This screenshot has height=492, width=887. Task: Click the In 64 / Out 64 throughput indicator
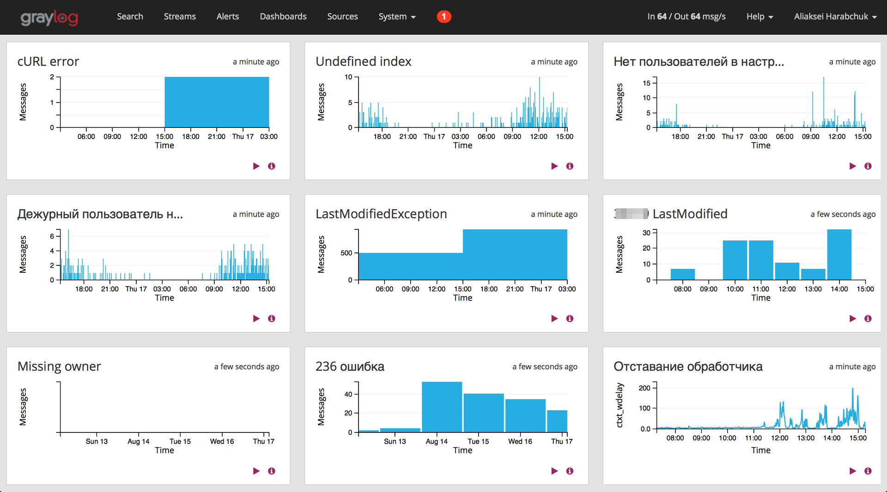pos(687,16)
